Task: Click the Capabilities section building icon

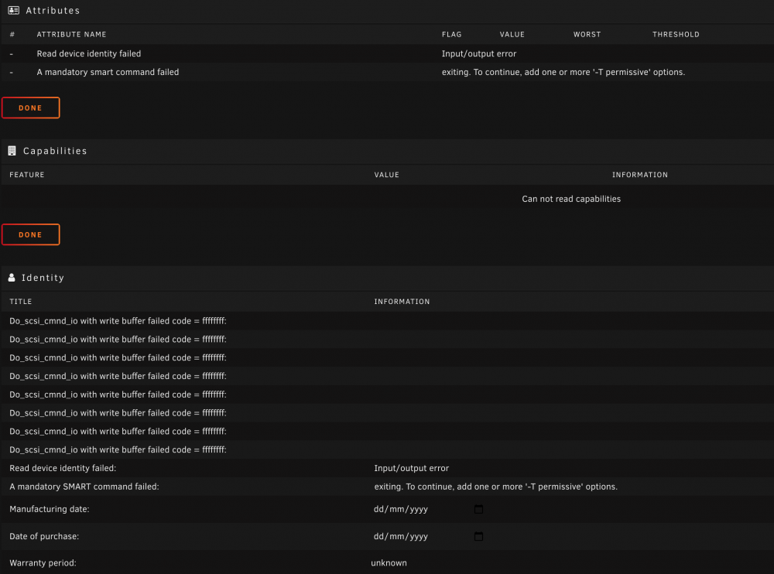Action: coord(12,151)
